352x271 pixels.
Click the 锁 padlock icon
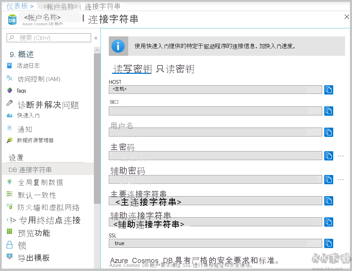click(9, 245)
